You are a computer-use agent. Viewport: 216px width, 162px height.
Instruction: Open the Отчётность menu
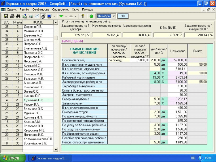point(41,9)
